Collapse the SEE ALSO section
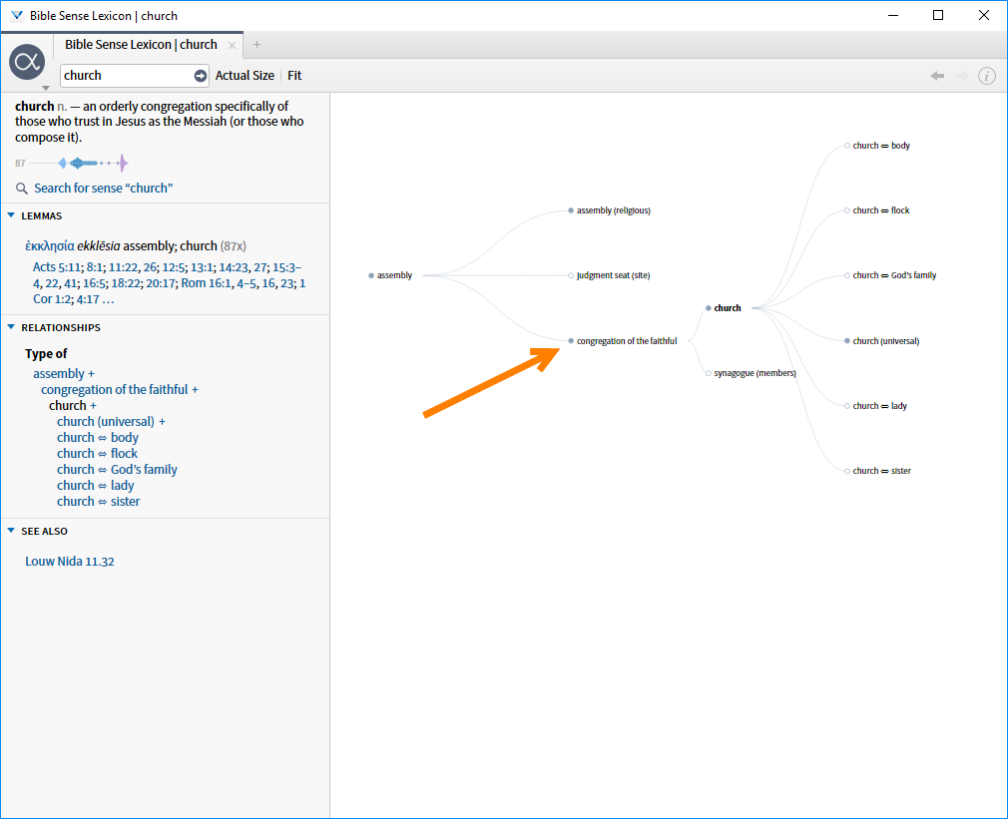This screenshot has width=1008, height=819. point(11,532)
